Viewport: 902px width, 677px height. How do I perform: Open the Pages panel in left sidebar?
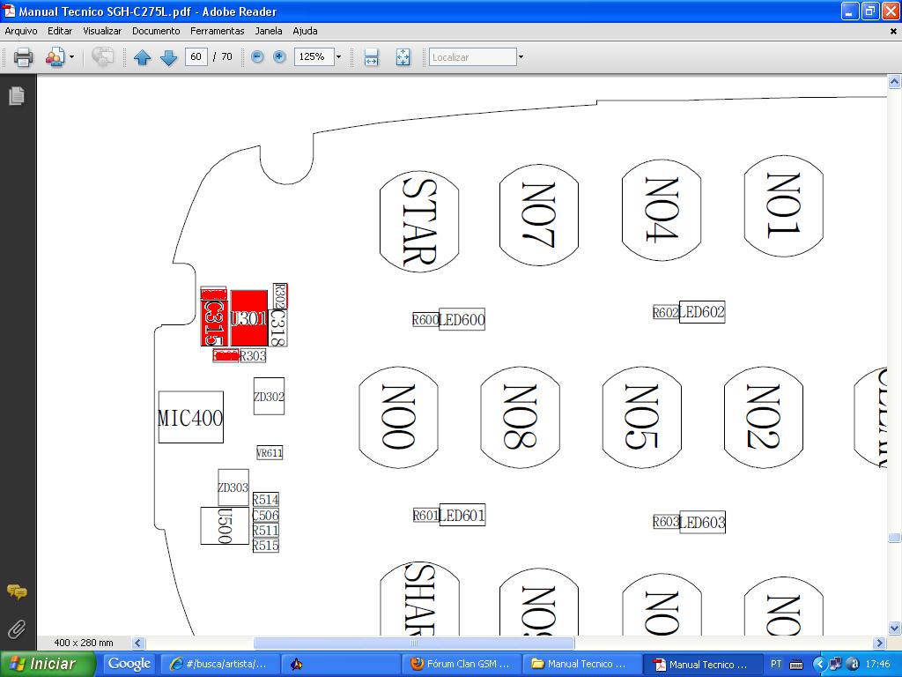[17, 95]
